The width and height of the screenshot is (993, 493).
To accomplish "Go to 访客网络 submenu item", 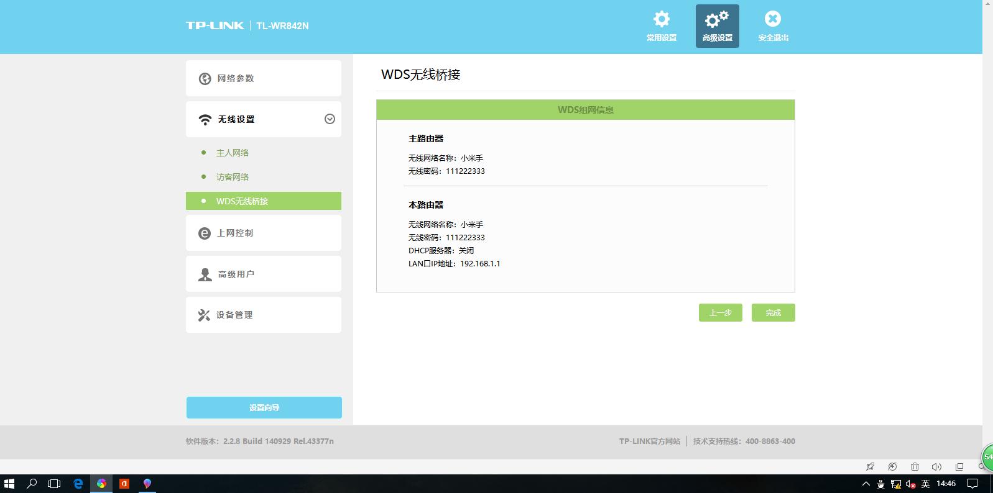I will [233, 177].
